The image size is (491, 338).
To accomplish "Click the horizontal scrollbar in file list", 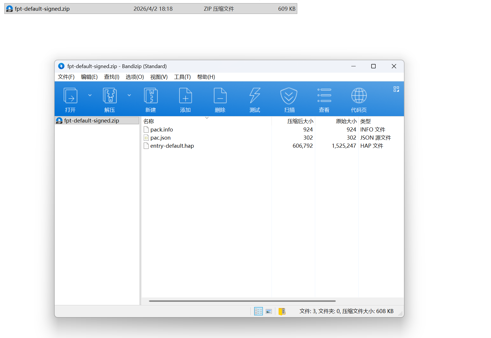I will [x=242, y=301].
